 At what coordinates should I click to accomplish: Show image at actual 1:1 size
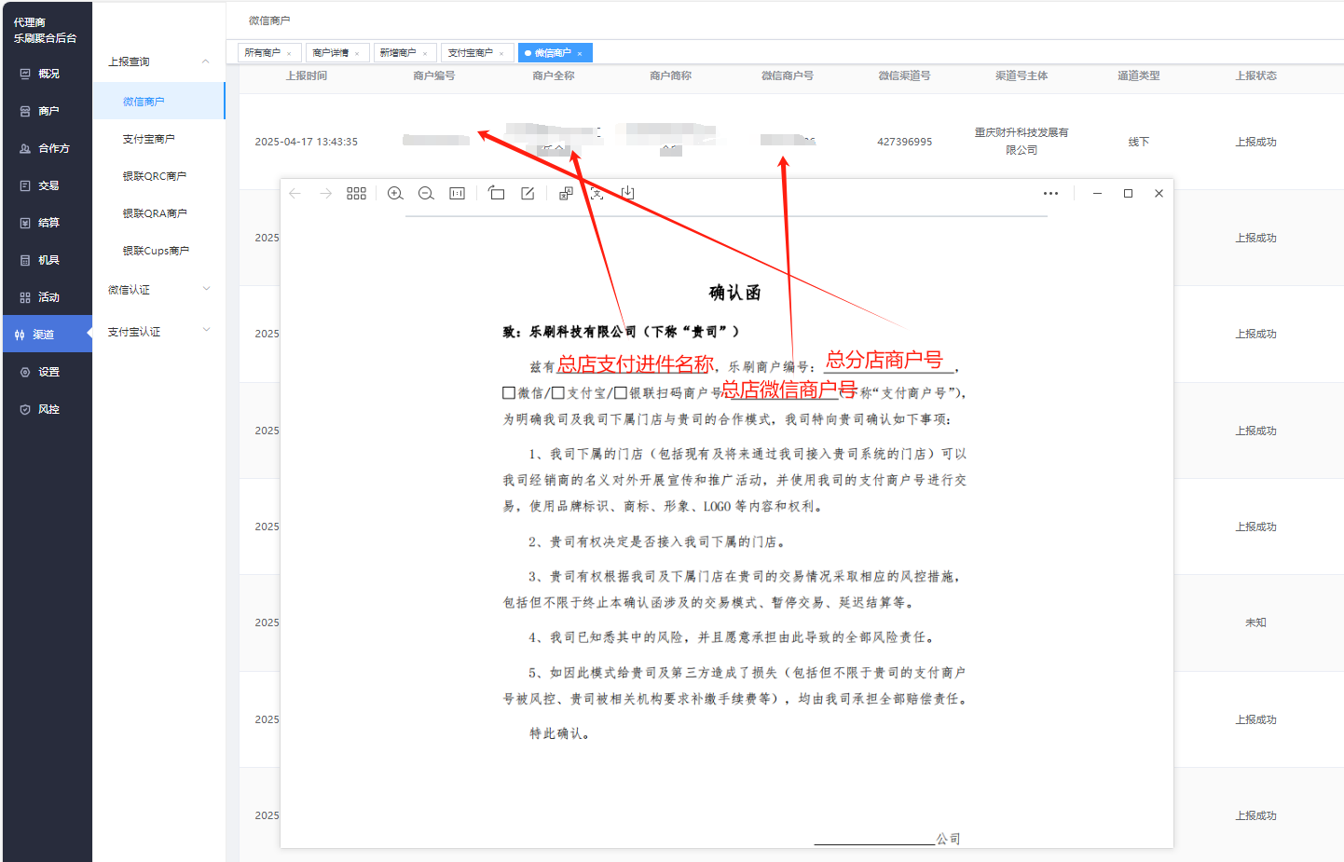tap(457, 193)
